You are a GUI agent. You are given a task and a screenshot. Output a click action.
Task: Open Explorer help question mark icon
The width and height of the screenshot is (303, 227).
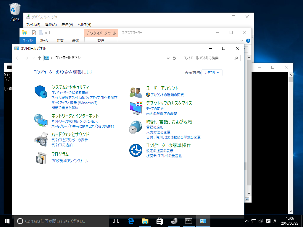pos(248,41)
